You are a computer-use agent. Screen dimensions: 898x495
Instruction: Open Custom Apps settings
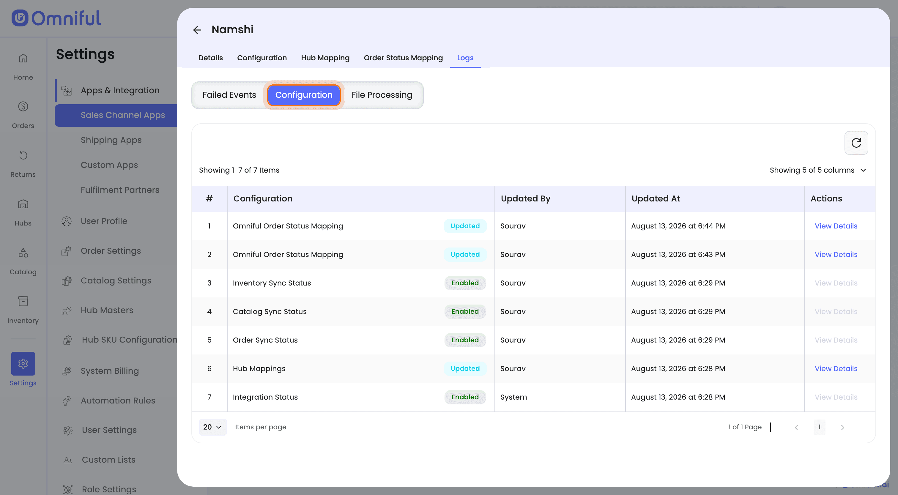[109, 165]
